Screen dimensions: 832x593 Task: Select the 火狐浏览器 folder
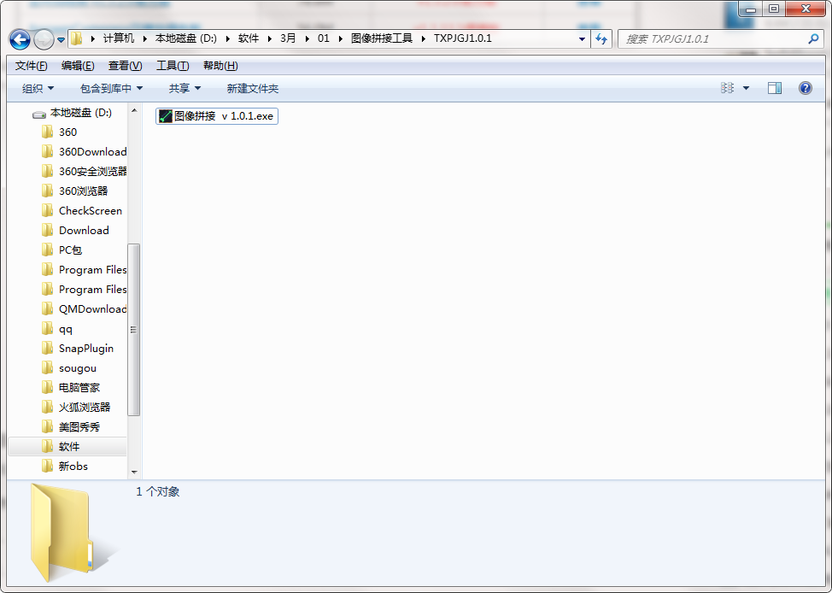pos(76,408)
